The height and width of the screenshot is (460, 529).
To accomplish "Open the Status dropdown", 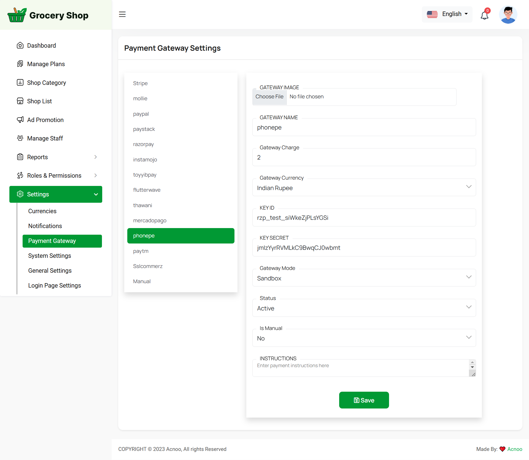I will [364, 308].
